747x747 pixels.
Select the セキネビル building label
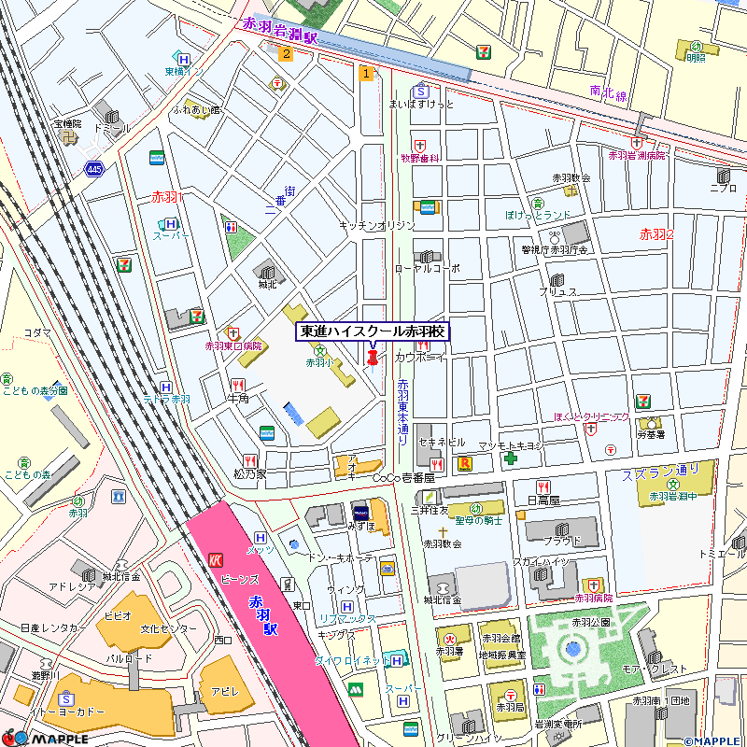441,442
